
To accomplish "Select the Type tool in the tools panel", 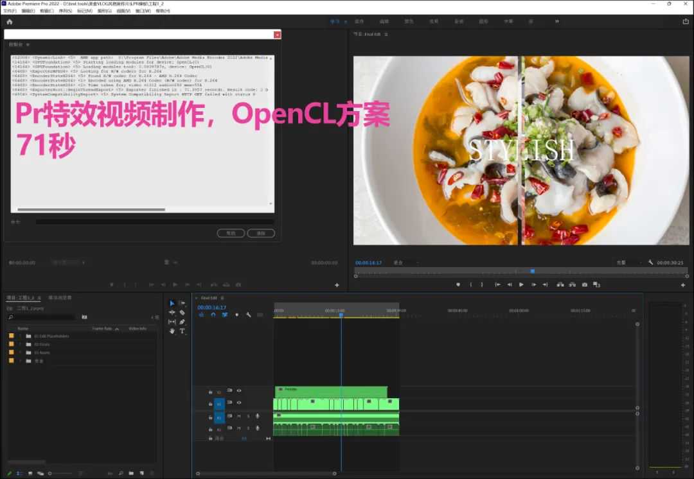I will 182,331.
